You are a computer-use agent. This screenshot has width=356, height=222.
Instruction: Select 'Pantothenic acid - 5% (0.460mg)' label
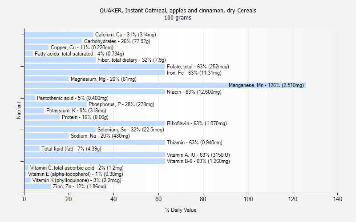click(x=73, y=98)
